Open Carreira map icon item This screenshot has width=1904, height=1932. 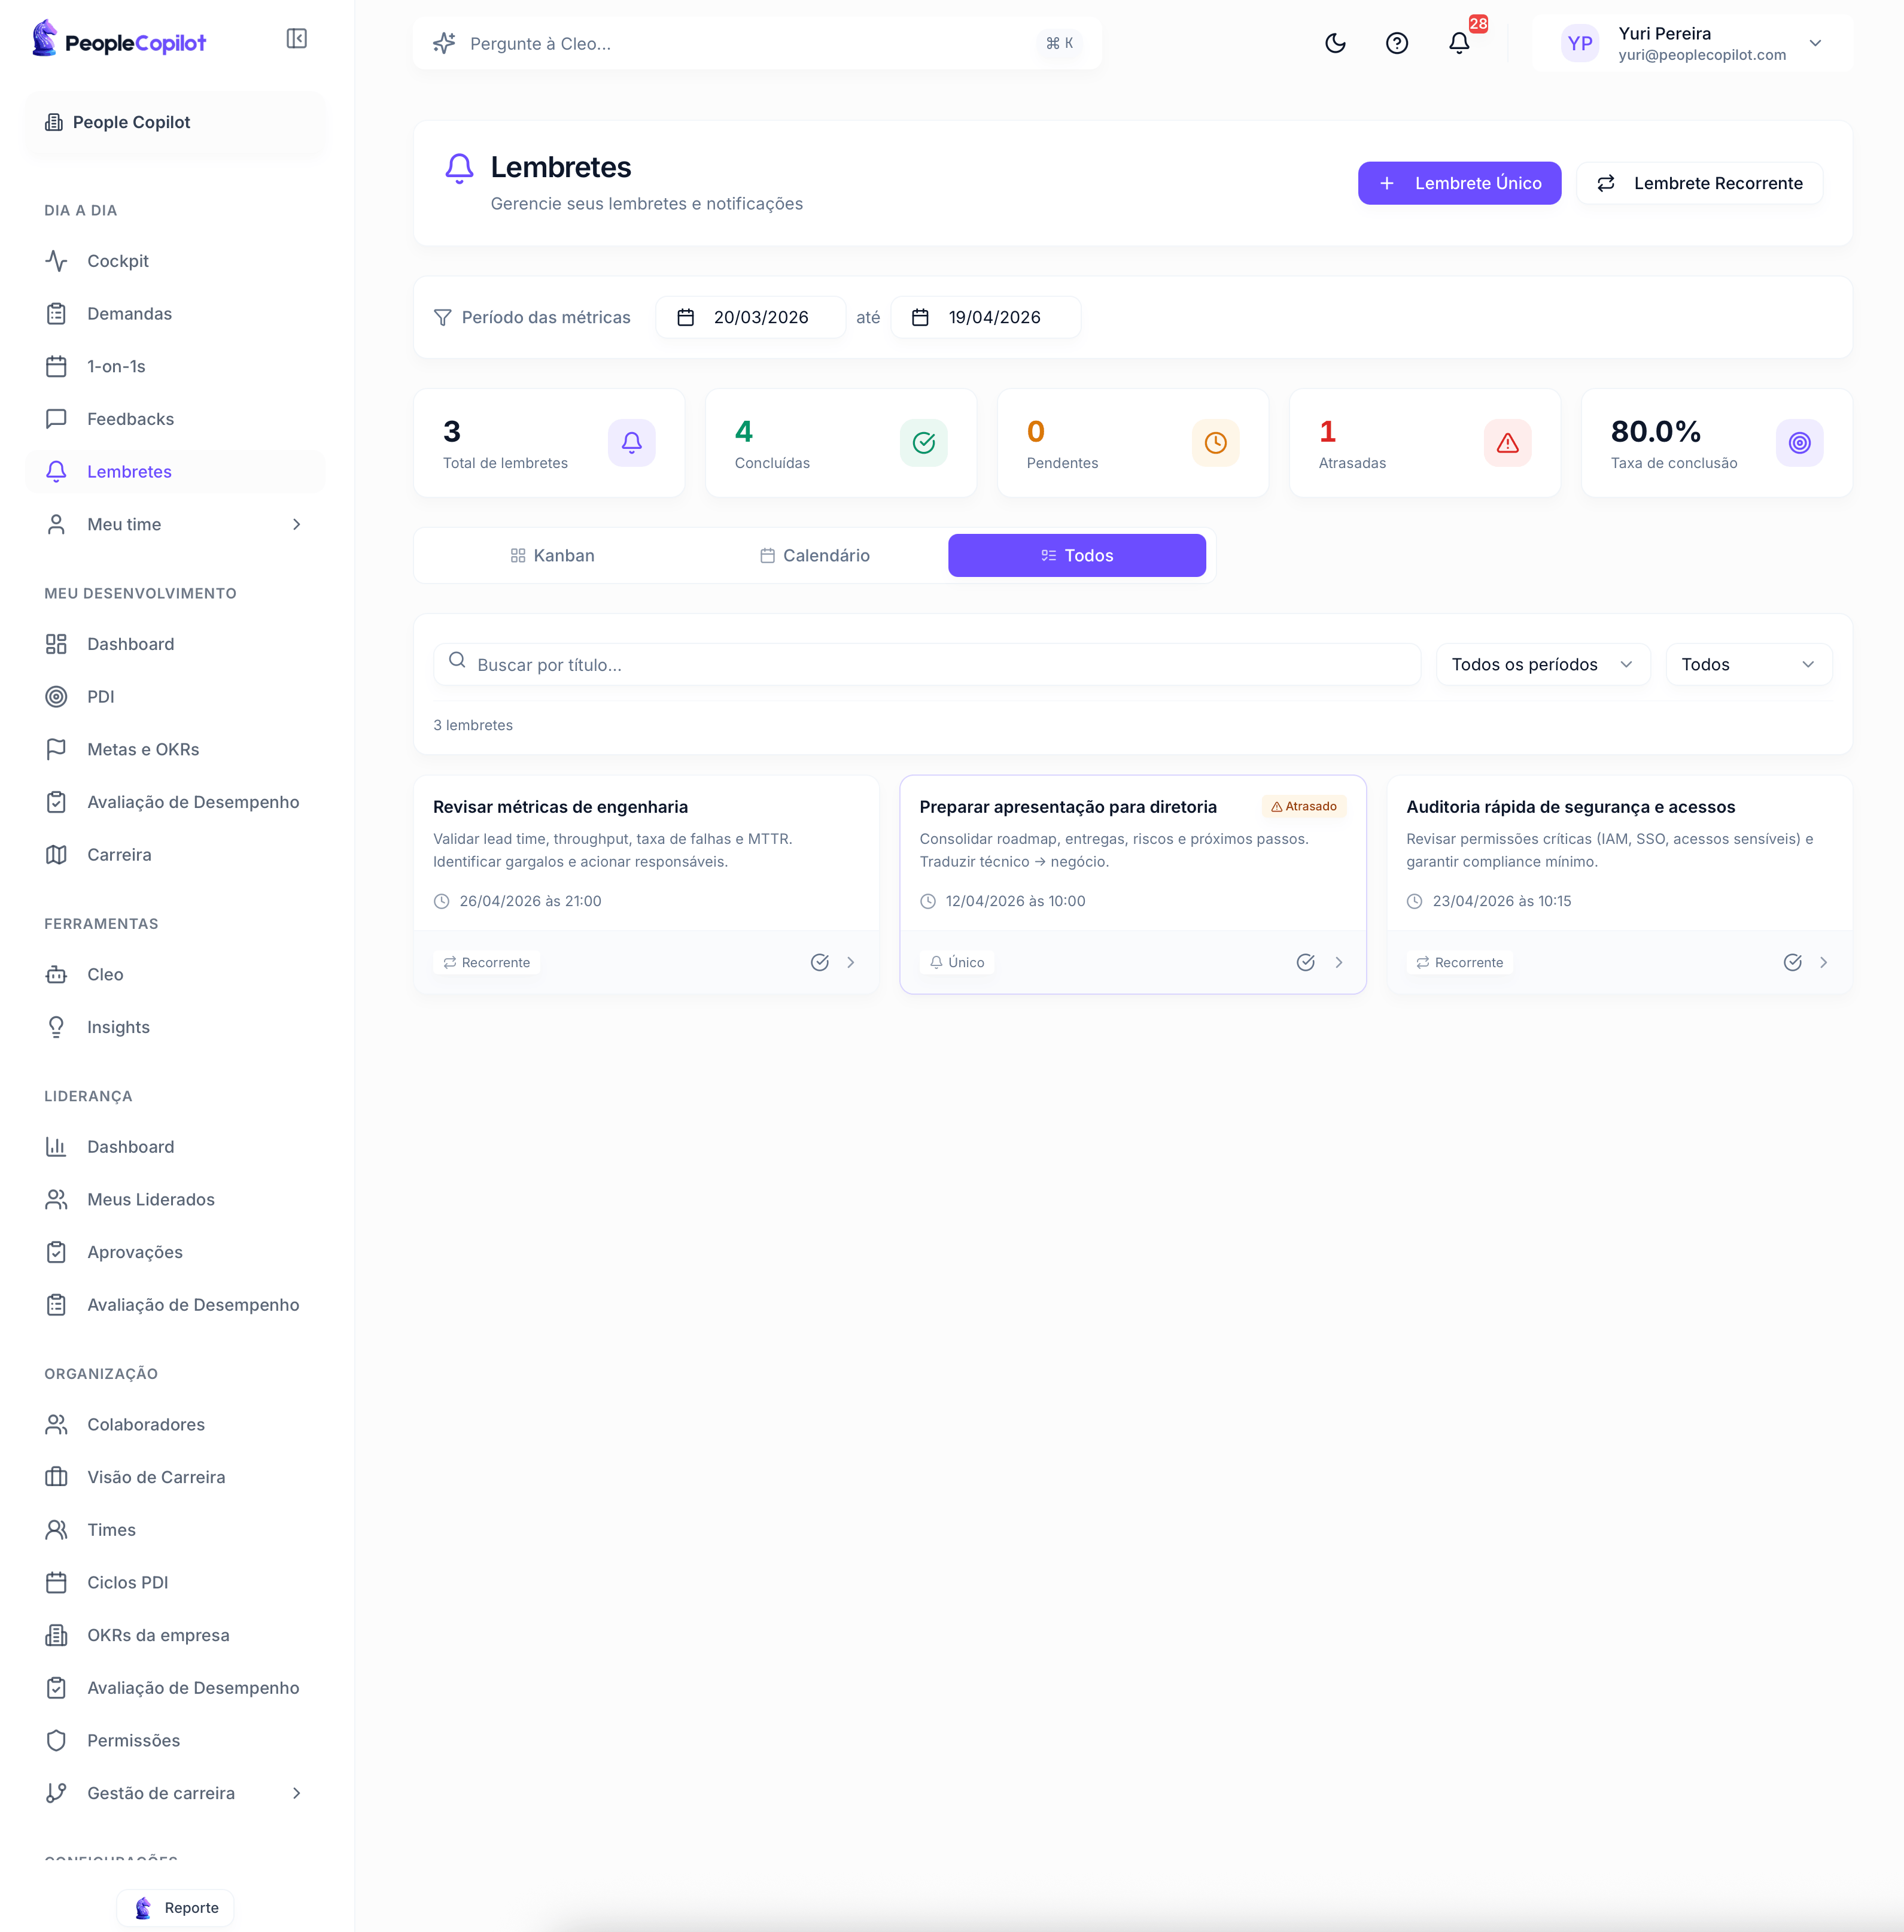(x=175, y=855)
